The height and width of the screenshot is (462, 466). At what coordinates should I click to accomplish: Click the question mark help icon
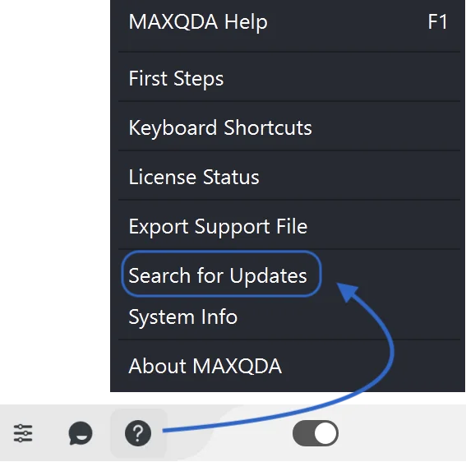tap(138, 433)
